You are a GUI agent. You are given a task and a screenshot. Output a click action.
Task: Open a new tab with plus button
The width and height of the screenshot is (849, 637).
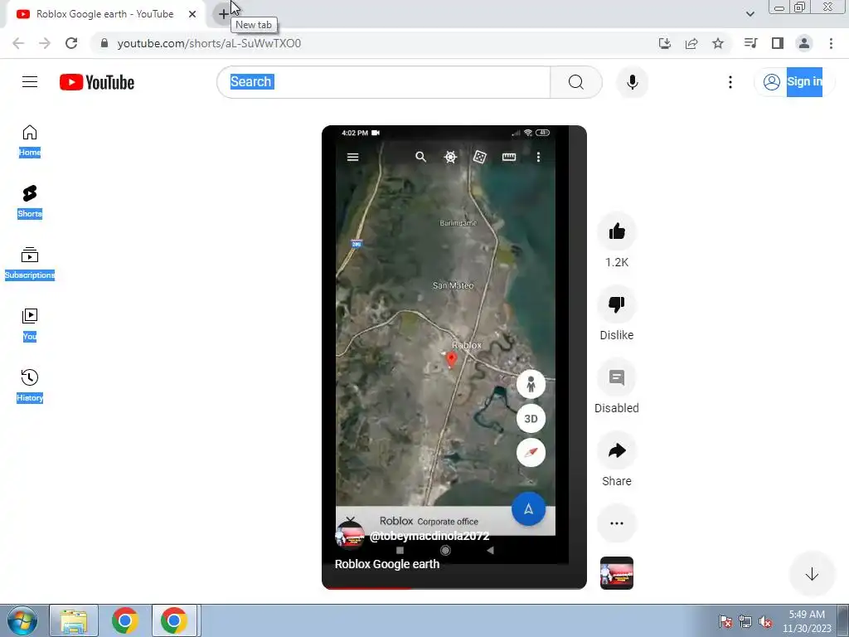coord(223,14)
